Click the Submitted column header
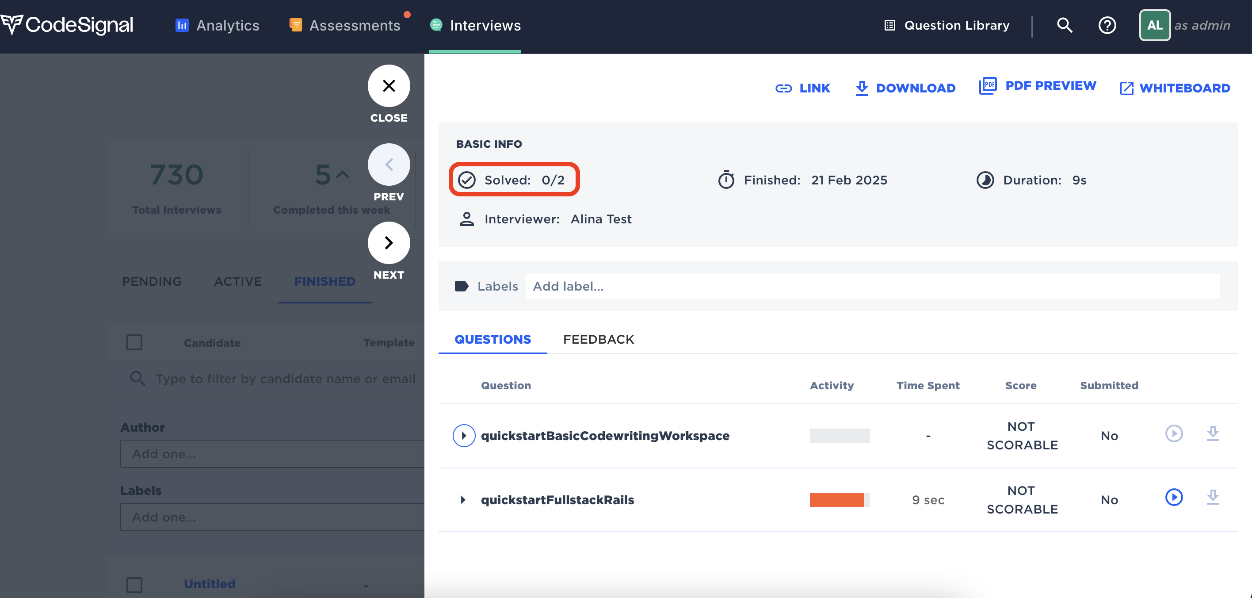Screen dimensions: 1252x598 click(1109, 386)
